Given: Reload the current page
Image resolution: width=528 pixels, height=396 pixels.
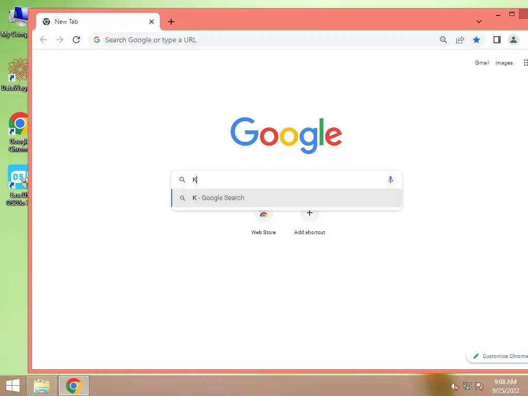Looking at the screenshot, I should (x=76, y=40).
